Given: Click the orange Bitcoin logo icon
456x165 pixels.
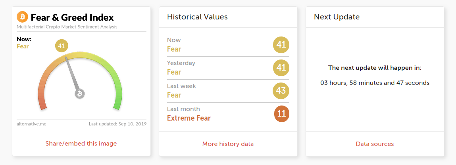Looking at the screenshot, I should click(x=22, y=17).
